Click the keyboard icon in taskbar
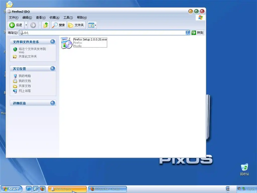Screen dimensions: 257x193 pyautogui.click(x=228, y=189)
